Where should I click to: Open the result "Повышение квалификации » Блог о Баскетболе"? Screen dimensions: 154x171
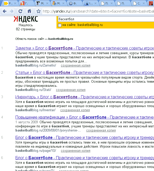(85, 117)
